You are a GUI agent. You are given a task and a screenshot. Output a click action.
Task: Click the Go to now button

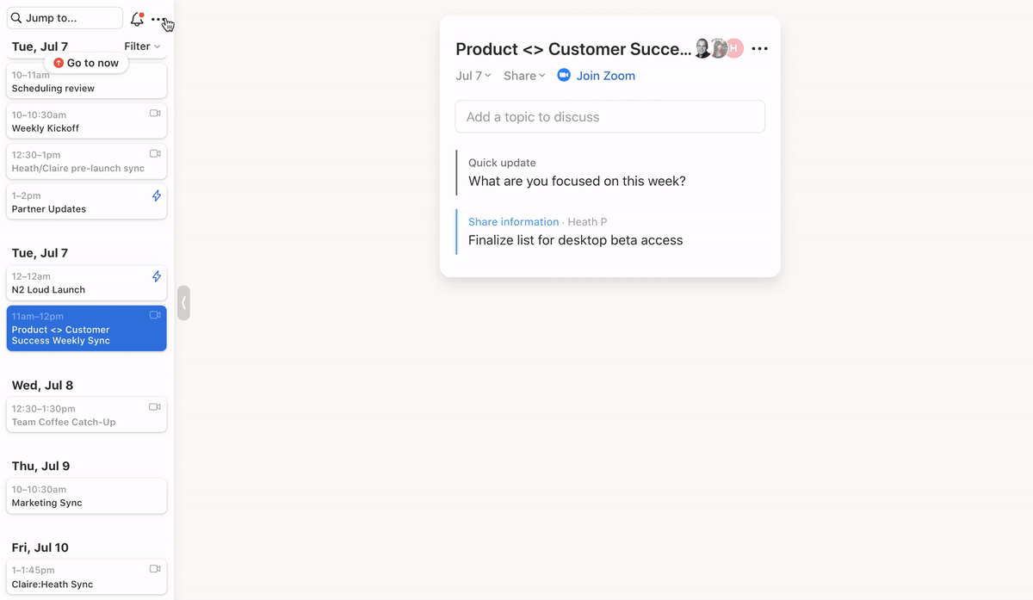[x=86, y=63]
